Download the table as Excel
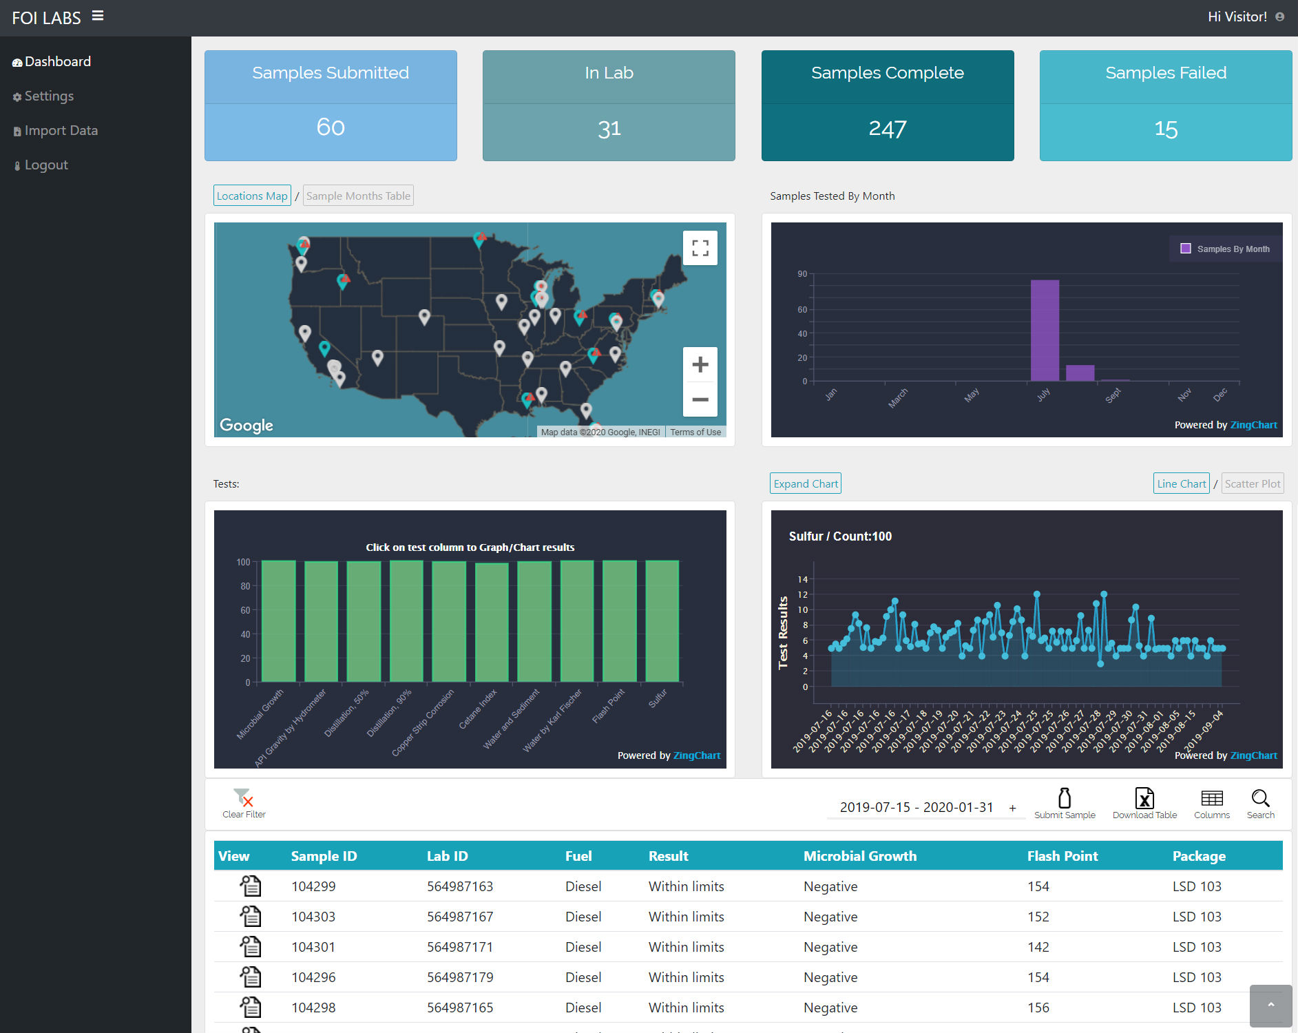 coord(1144,799)
